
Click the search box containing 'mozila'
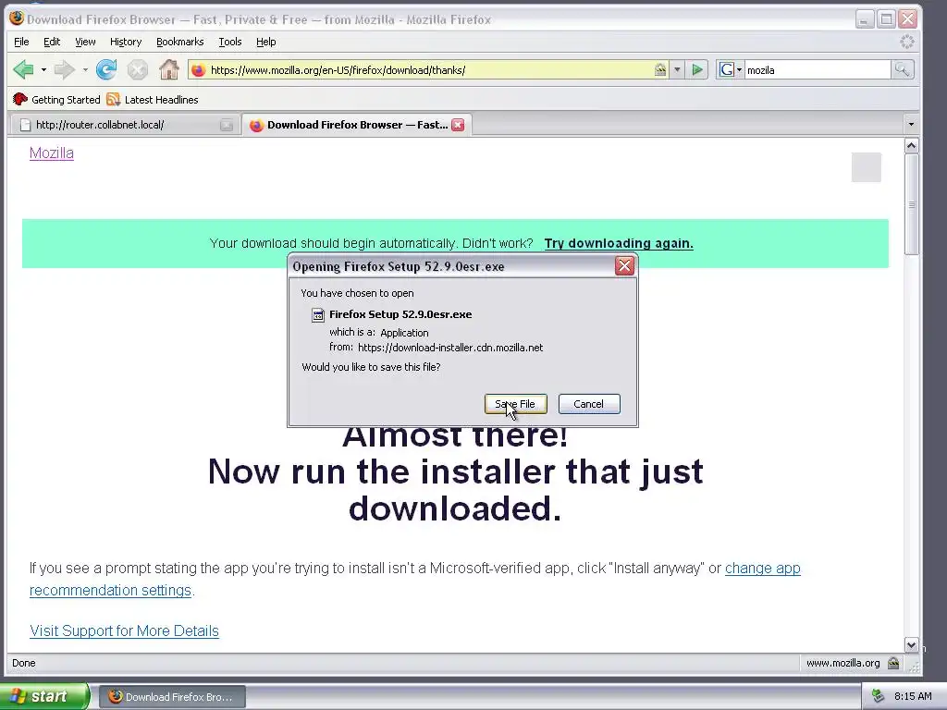(x=818, y=70)
